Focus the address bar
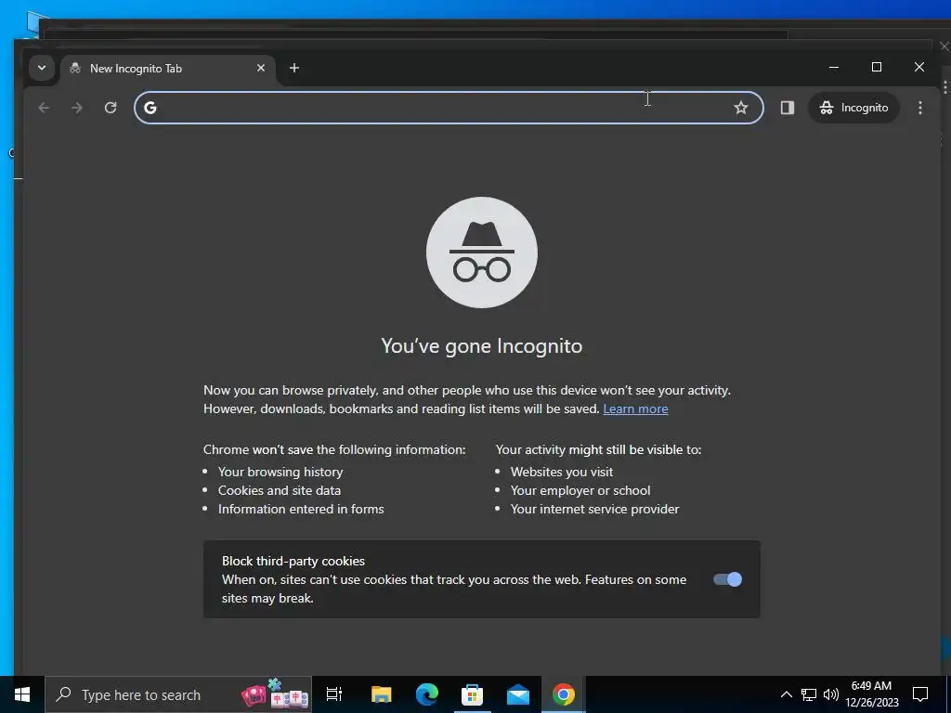 449,108
